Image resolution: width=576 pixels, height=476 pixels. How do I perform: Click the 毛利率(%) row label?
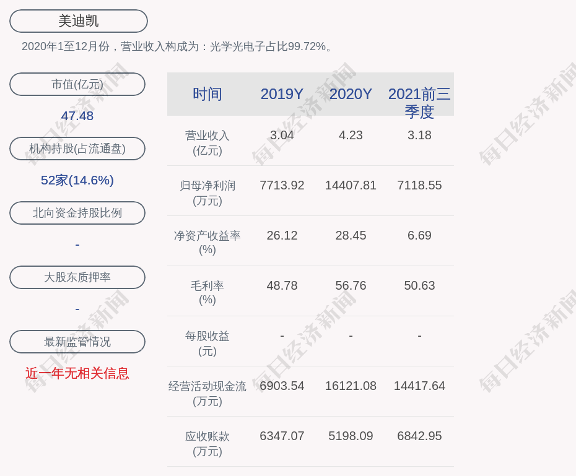point(207,293)
